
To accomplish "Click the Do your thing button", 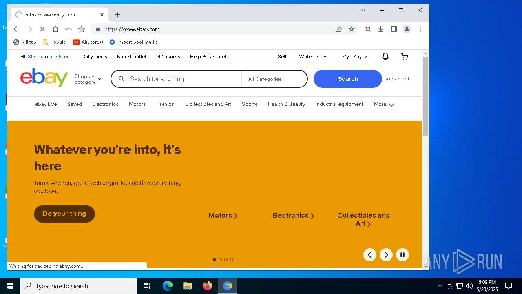I will pyautogui.click(x=64, y=214).
